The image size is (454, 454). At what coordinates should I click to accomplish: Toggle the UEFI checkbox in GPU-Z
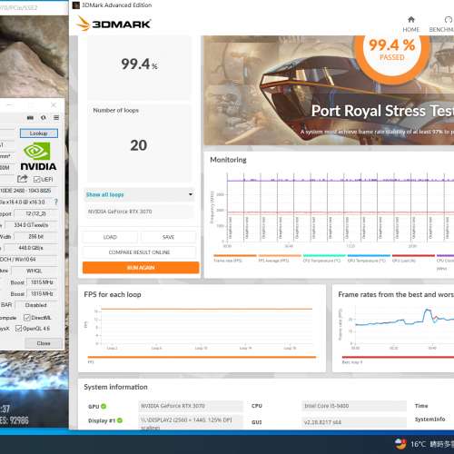click(36, 180)
